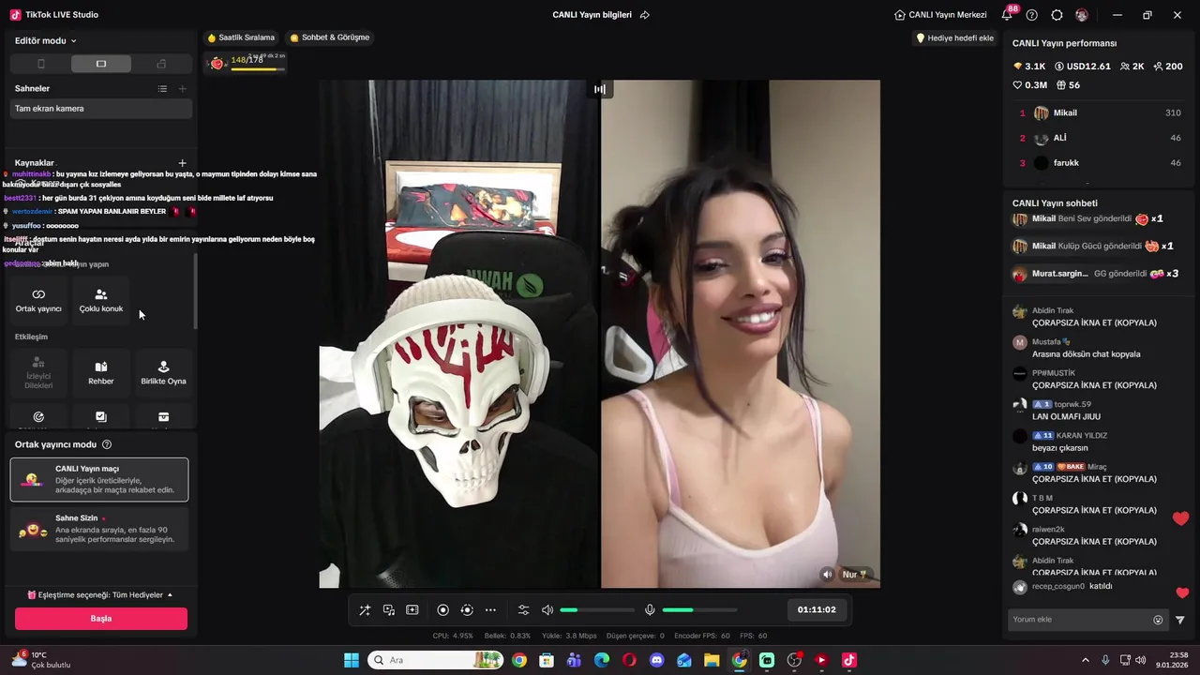Click the 200 viewers stat
1200x675 pixels.
(x=1168, y=67)
